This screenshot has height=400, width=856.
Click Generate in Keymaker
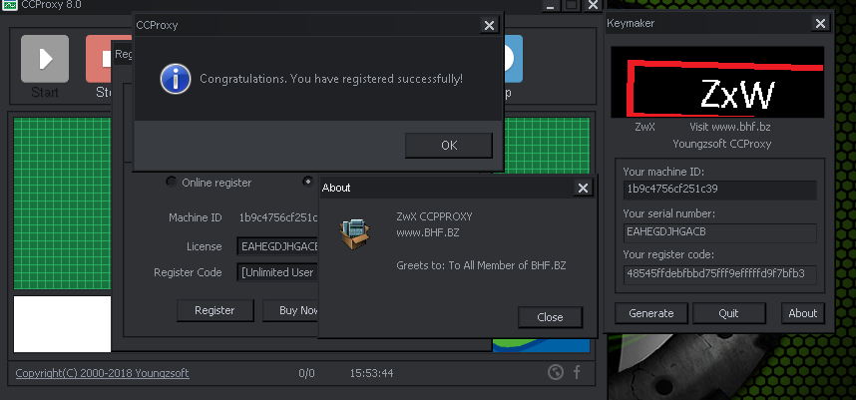tap(651, 313)
